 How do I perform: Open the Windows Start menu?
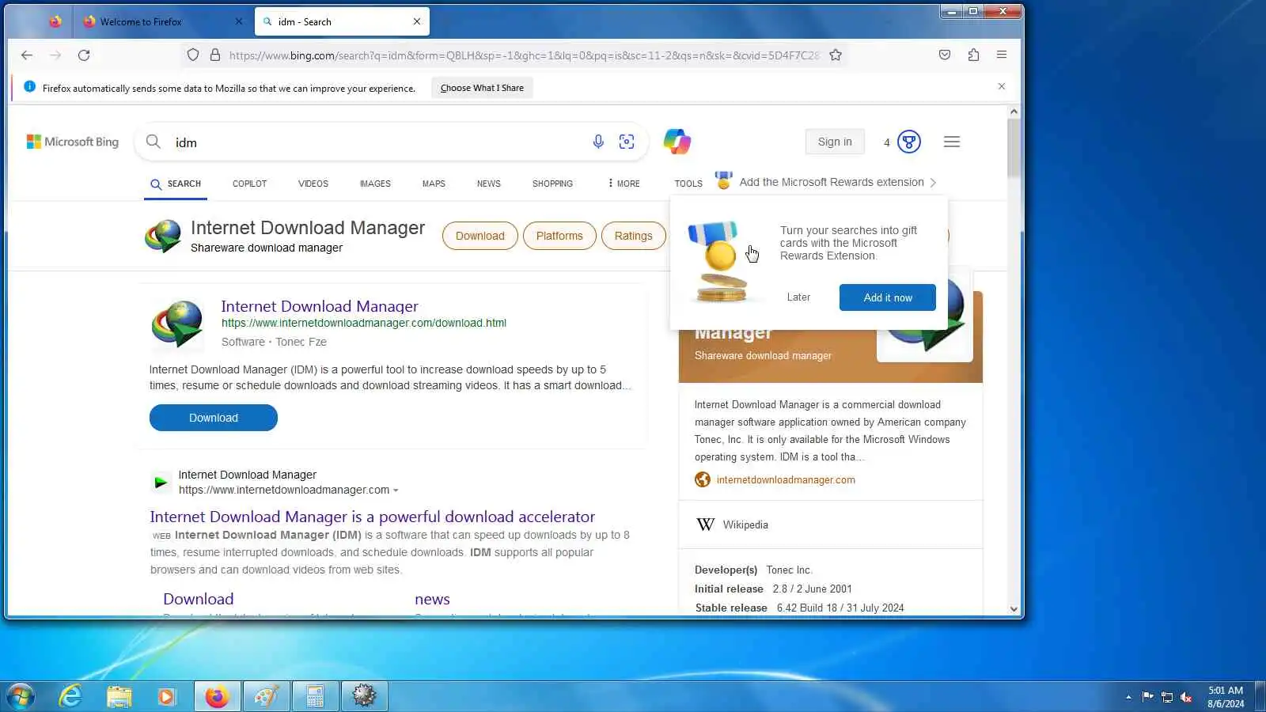(21, 696)
